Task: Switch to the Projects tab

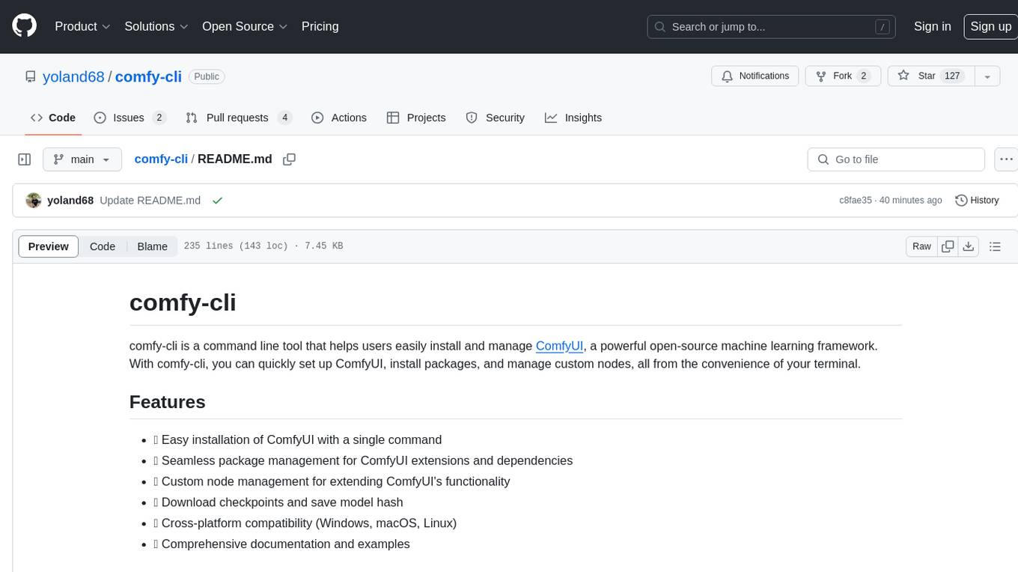Action: click(x=416, y=118)
